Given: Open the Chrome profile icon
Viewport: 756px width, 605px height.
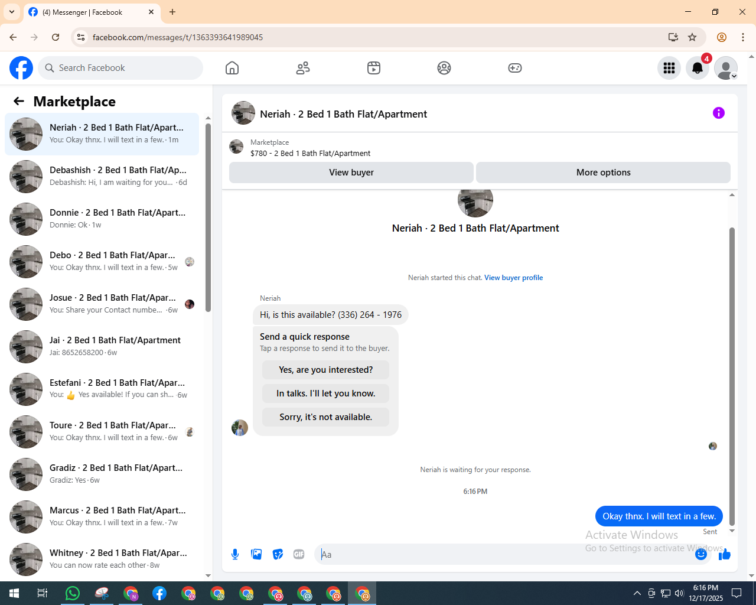Looking at the screenshot, I should pos(722,37).
